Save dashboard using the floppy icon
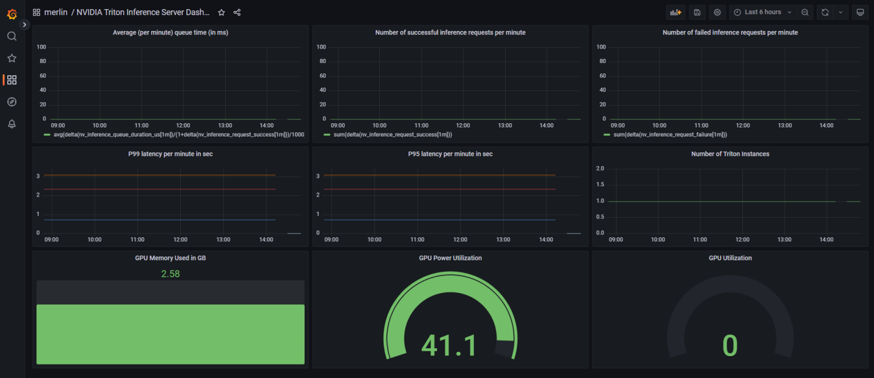Screen dimensions: 874x378 click(x=697, y=12)
